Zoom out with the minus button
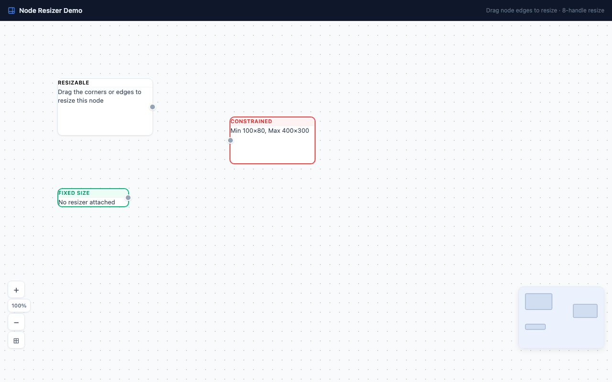The width and height of the screenshot is (612, 382). point(16,322)
